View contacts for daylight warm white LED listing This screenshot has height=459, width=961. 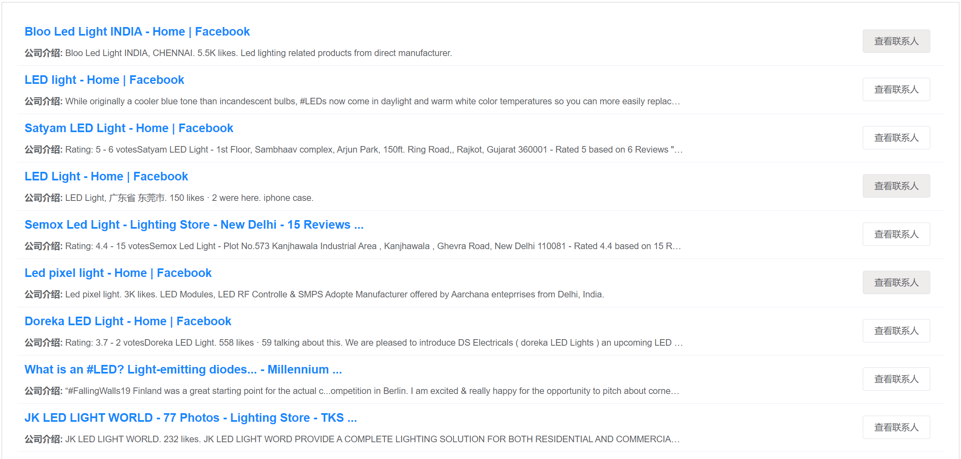point(896,89)
